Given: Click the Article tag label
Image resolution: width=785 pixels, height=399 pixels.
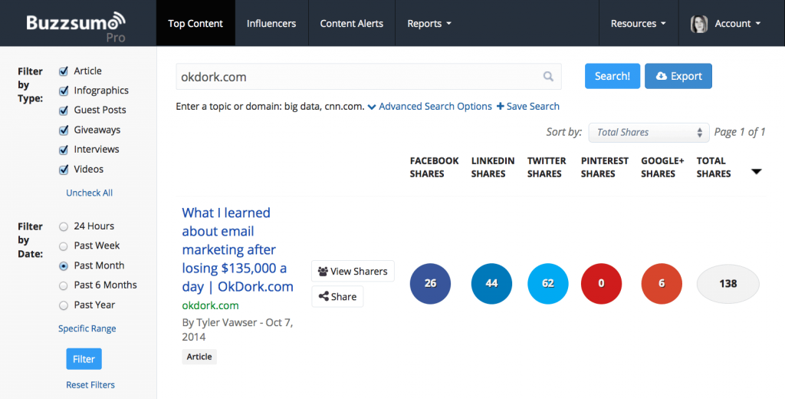Looking at the screenshot, I should tap(199, 357).
